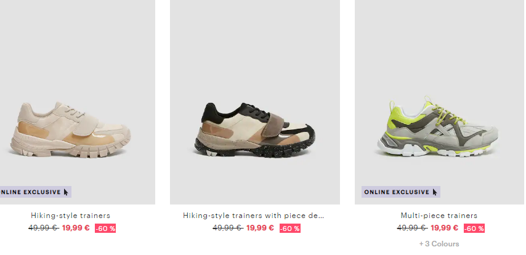This screenshot has width=526, height=255.
Task: Expand the '+ 3 Colours' option
Action: 439,244
